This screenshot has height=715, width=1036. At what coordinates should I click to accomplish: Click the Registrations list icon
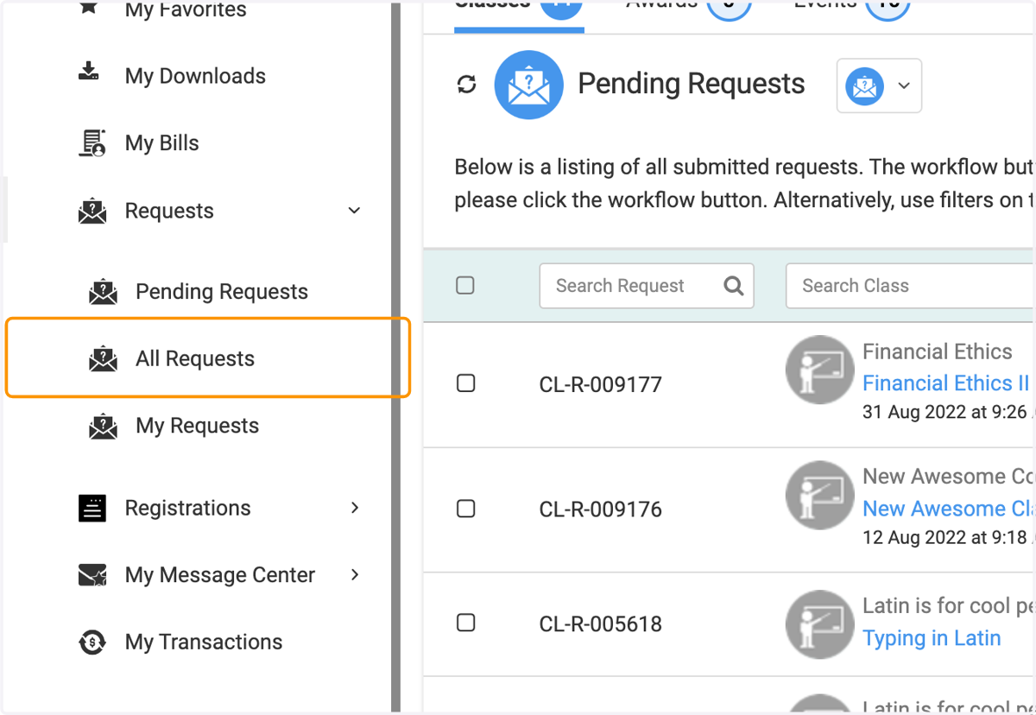click(92, 509)
